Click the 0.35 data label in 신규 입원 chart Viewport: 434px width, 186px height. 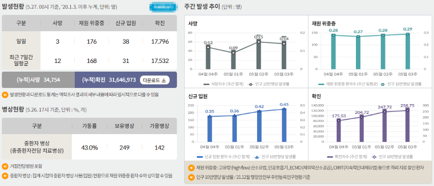[210, 112]
